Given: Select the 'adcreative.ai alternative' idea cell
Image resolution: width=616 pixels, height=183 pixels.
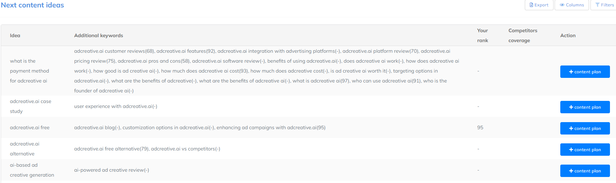Looking at the screenshot, I should click(24, 149).
